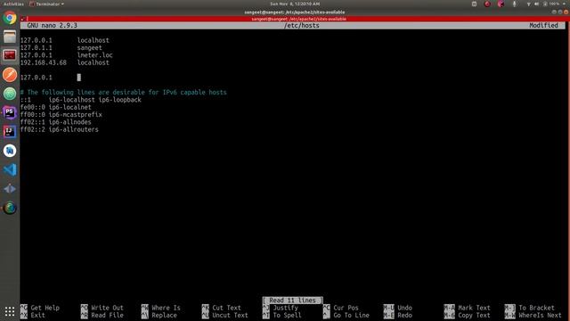Launch PhpStorm from the dock
570x321 pixels.
click(10, 112)
